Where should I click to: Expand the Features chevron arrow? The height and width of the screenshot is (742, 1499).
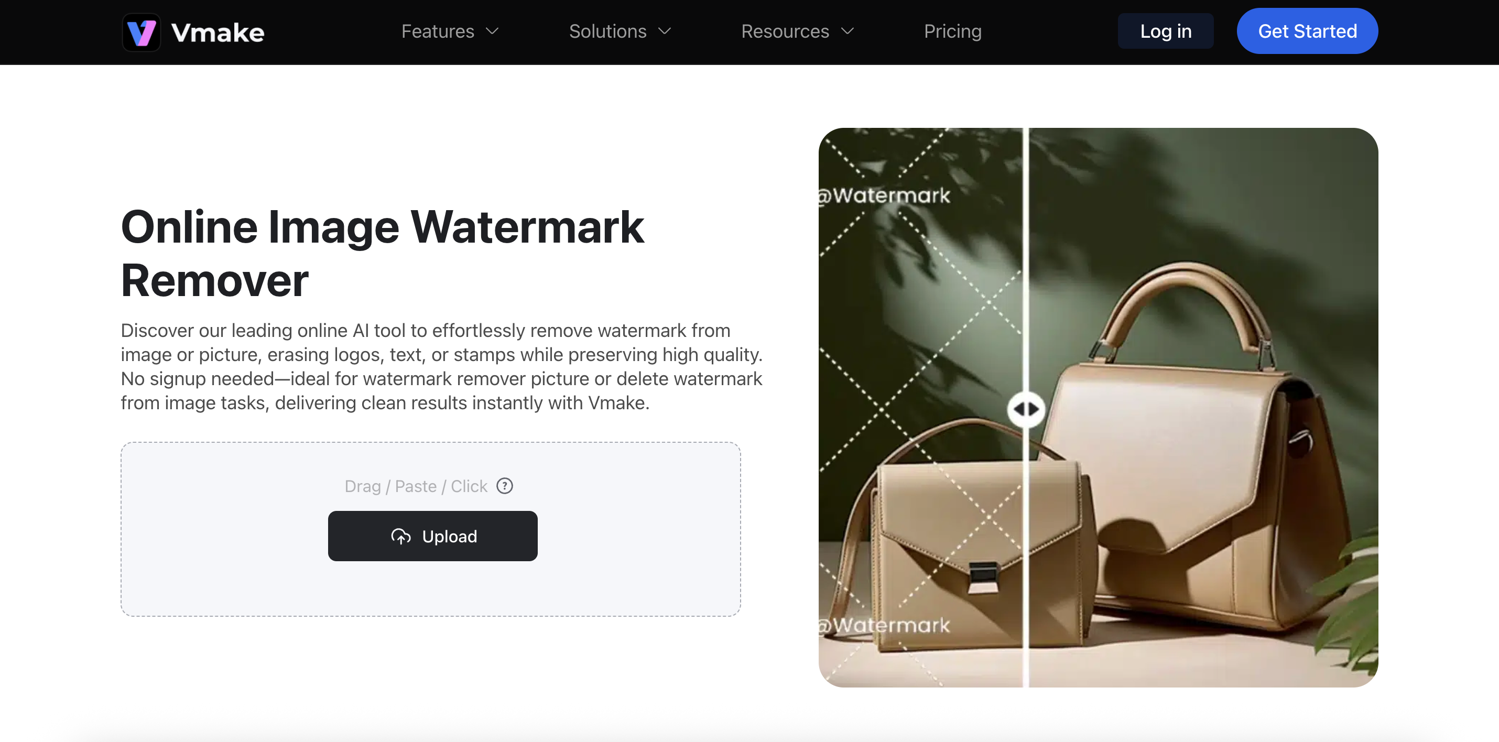click(x=492, y=31)
